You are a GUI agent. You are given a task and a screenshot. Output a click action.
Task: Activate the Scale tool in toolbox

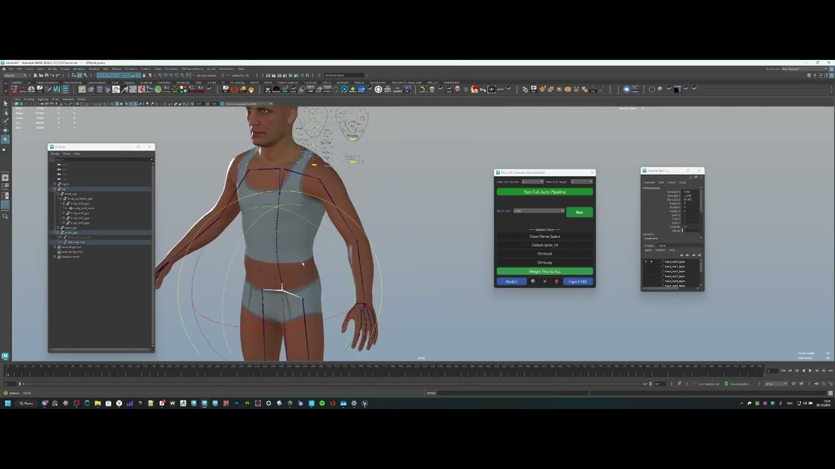(5, 149)
